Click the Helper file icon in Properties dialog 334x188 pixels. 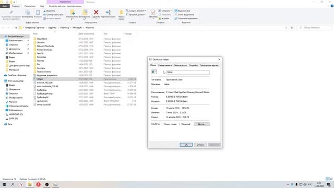click(x=154, y=72)
